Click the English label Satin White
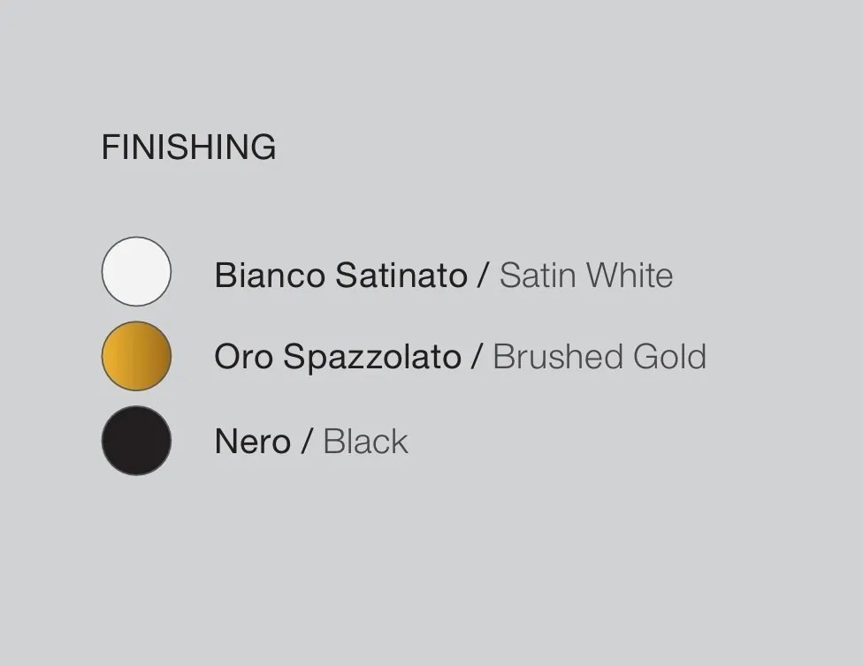This screenshot has width=863, height=666. [586, 275]
